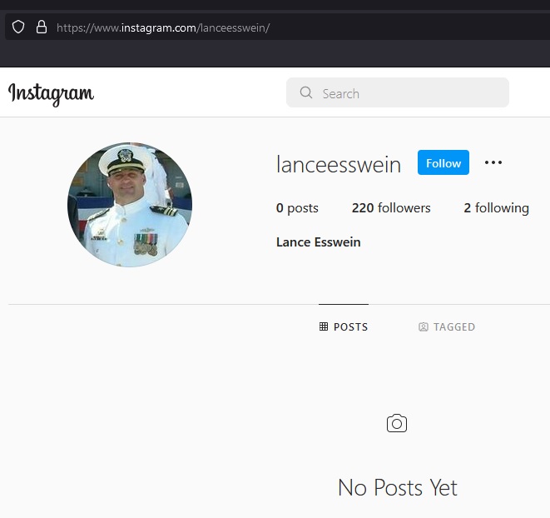Click the No Posts Yet heading
Viewport: 550px width, 518px height.
397,487
